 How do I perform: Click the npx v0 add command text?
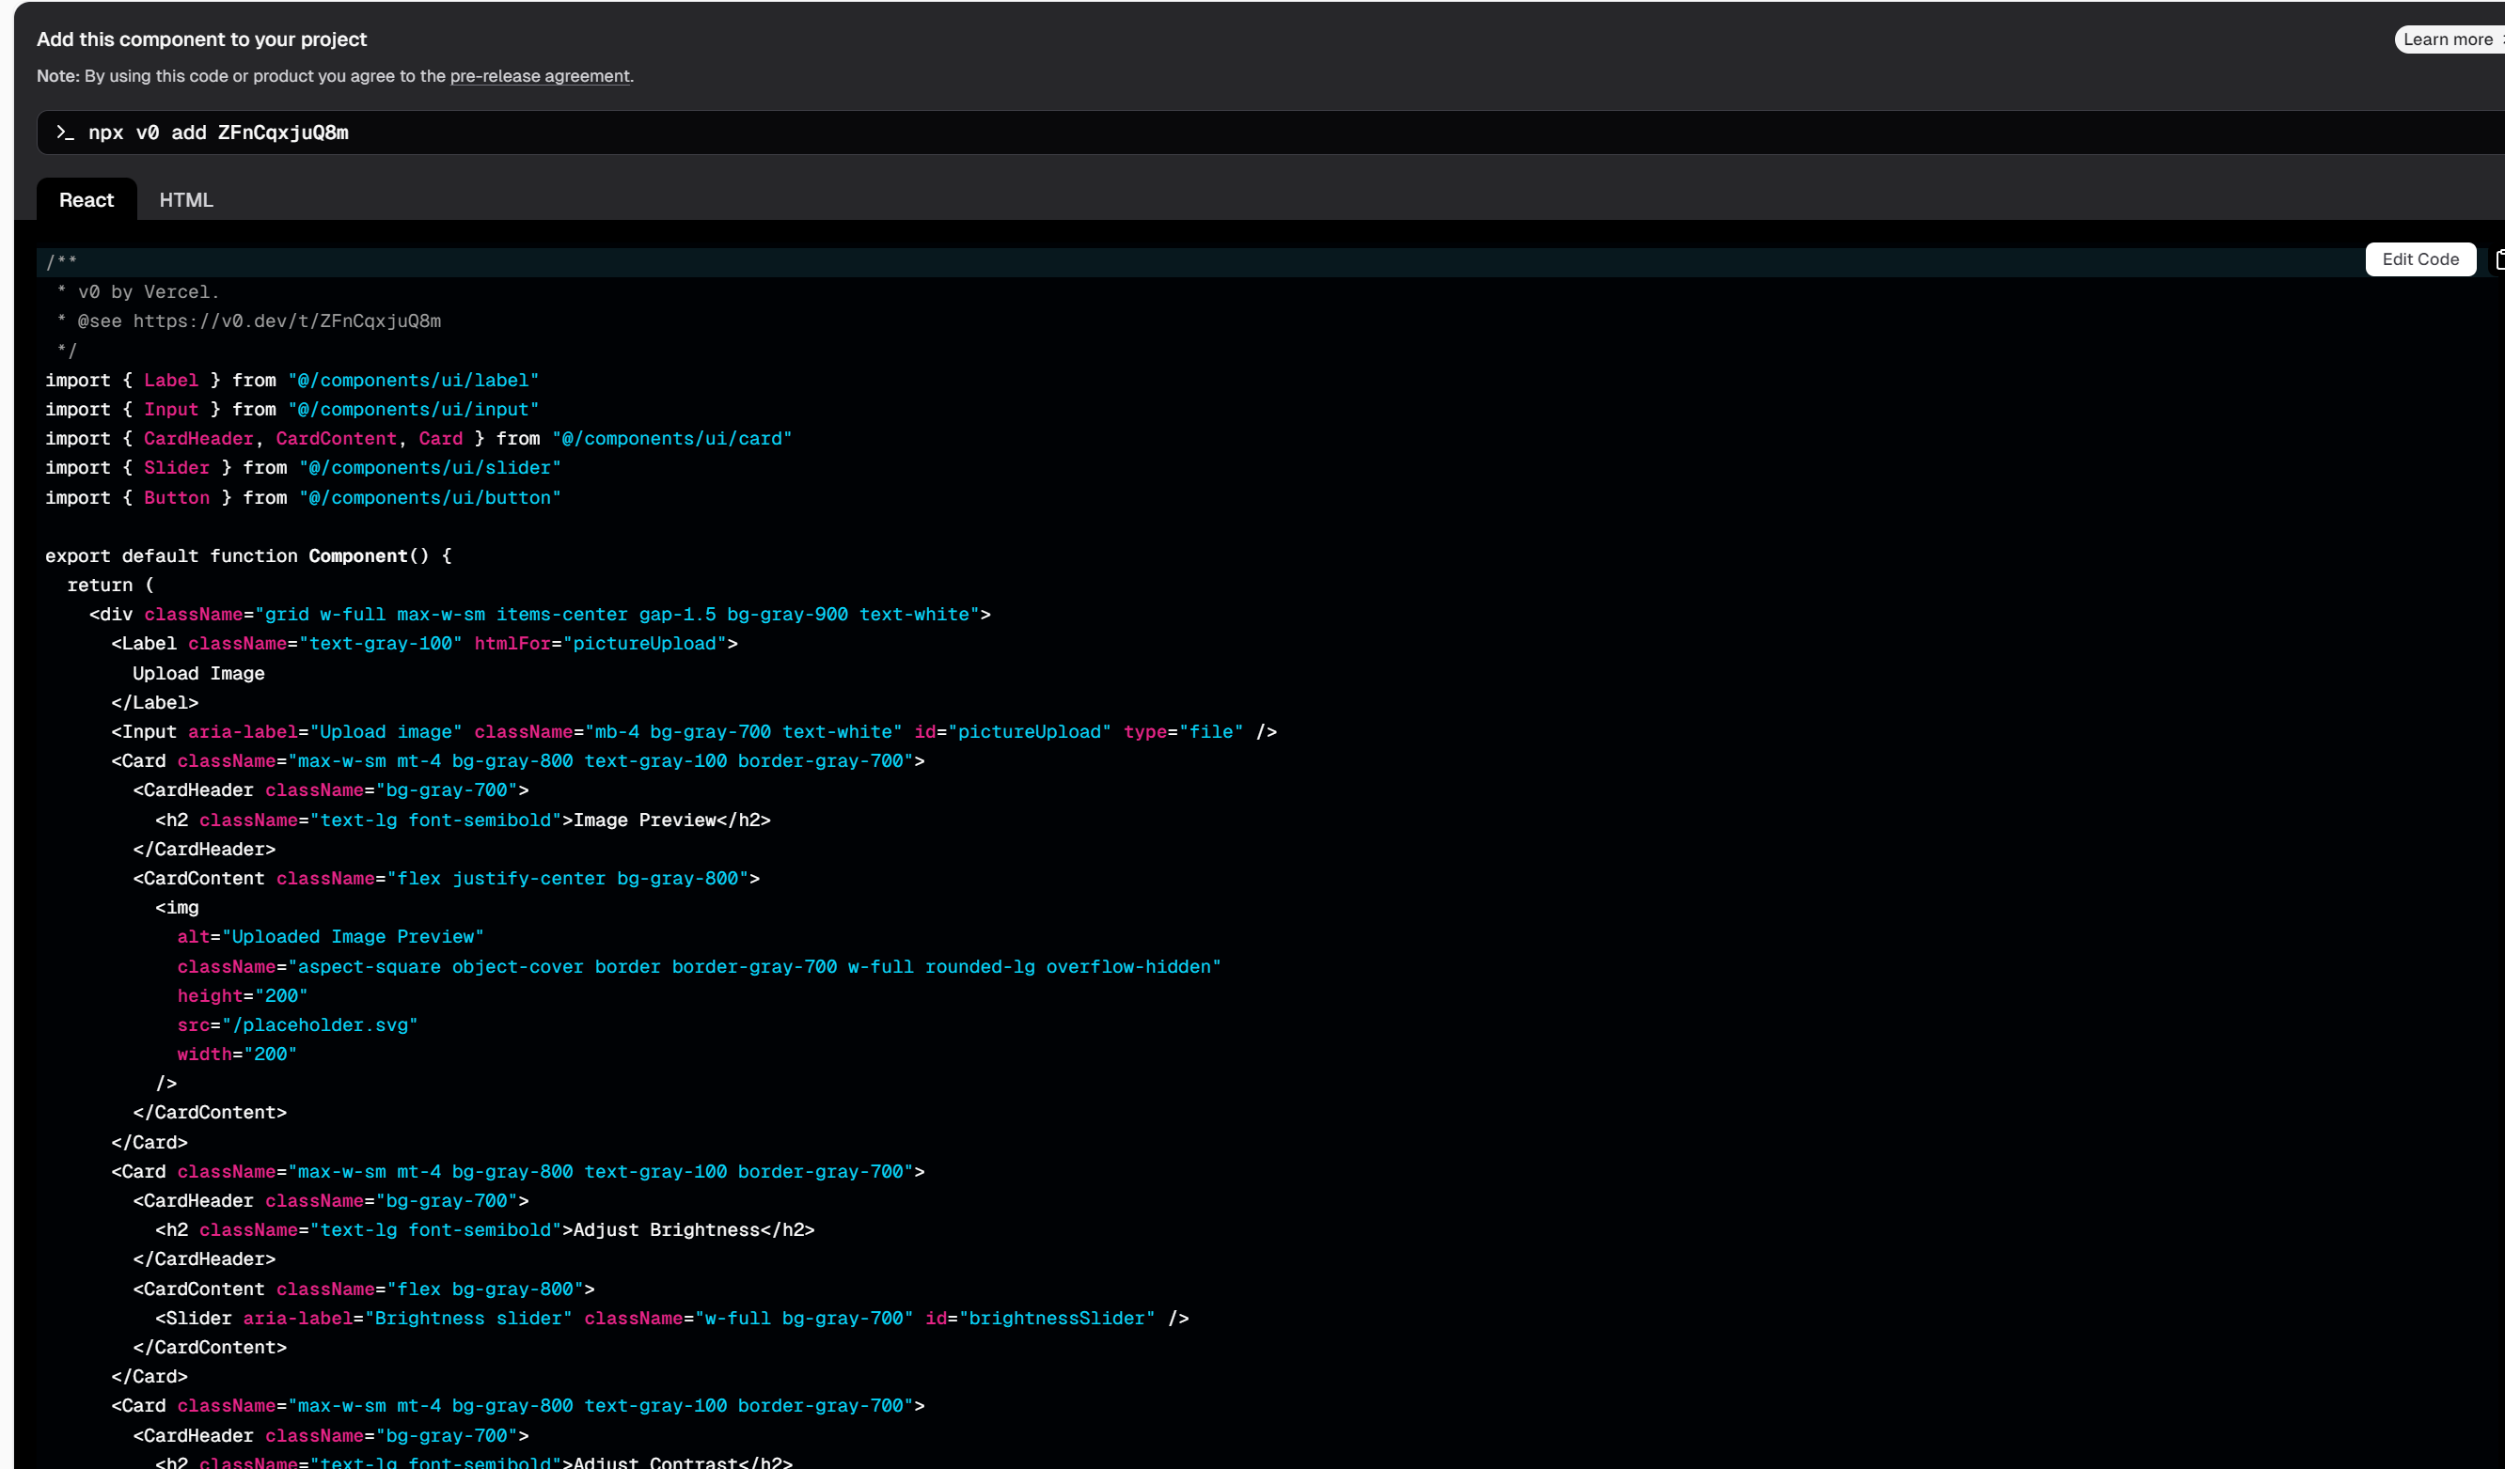219,133
